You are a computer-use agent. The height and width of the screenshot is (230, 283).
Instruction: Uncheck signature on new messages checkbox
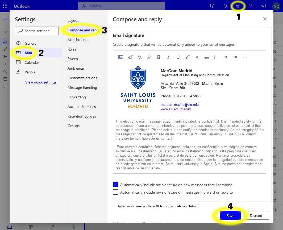click(x=115, y=185)
